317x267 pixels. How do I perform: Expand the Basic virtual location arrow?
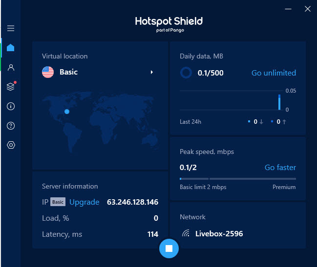point(152,72)
